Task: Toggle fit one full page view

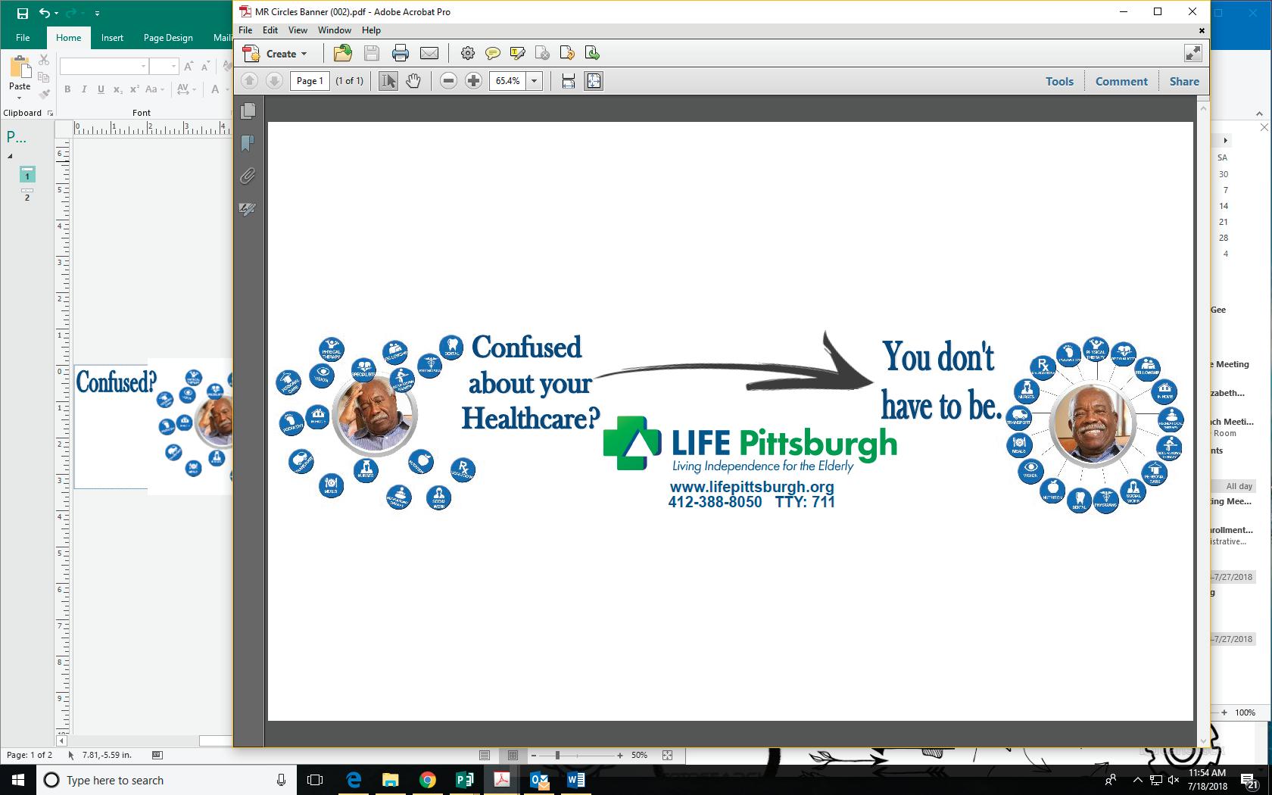Action: pos(594,81)
